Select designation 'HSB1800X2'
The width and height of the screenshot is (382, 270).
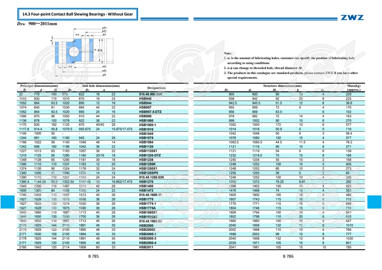click(148, 217)
